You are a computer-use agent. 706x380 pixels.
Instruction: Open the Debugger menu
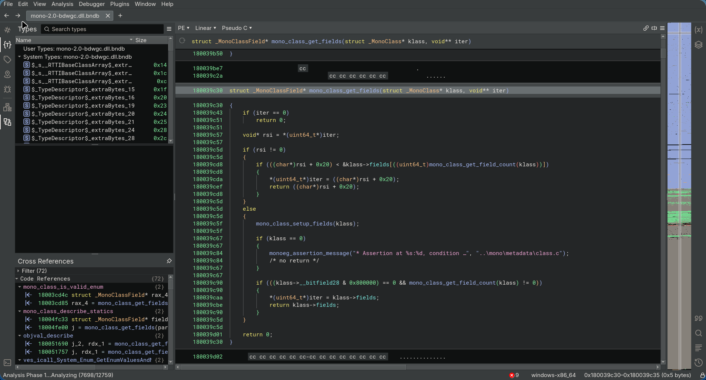pyautogui.click(x=92, y=4)
